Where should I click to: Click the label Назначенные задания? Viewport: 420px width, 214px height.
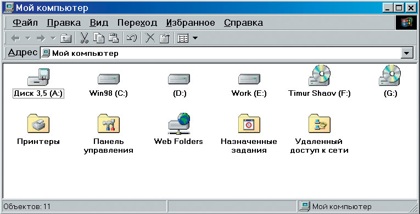click(x=249, y=146)
